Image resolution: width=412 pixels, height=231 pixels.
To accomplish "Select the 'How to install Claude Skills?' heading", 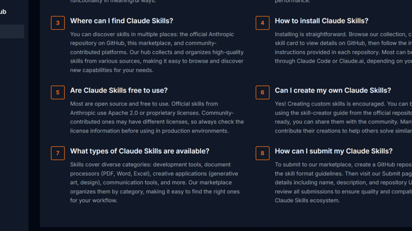I will 321,21.
